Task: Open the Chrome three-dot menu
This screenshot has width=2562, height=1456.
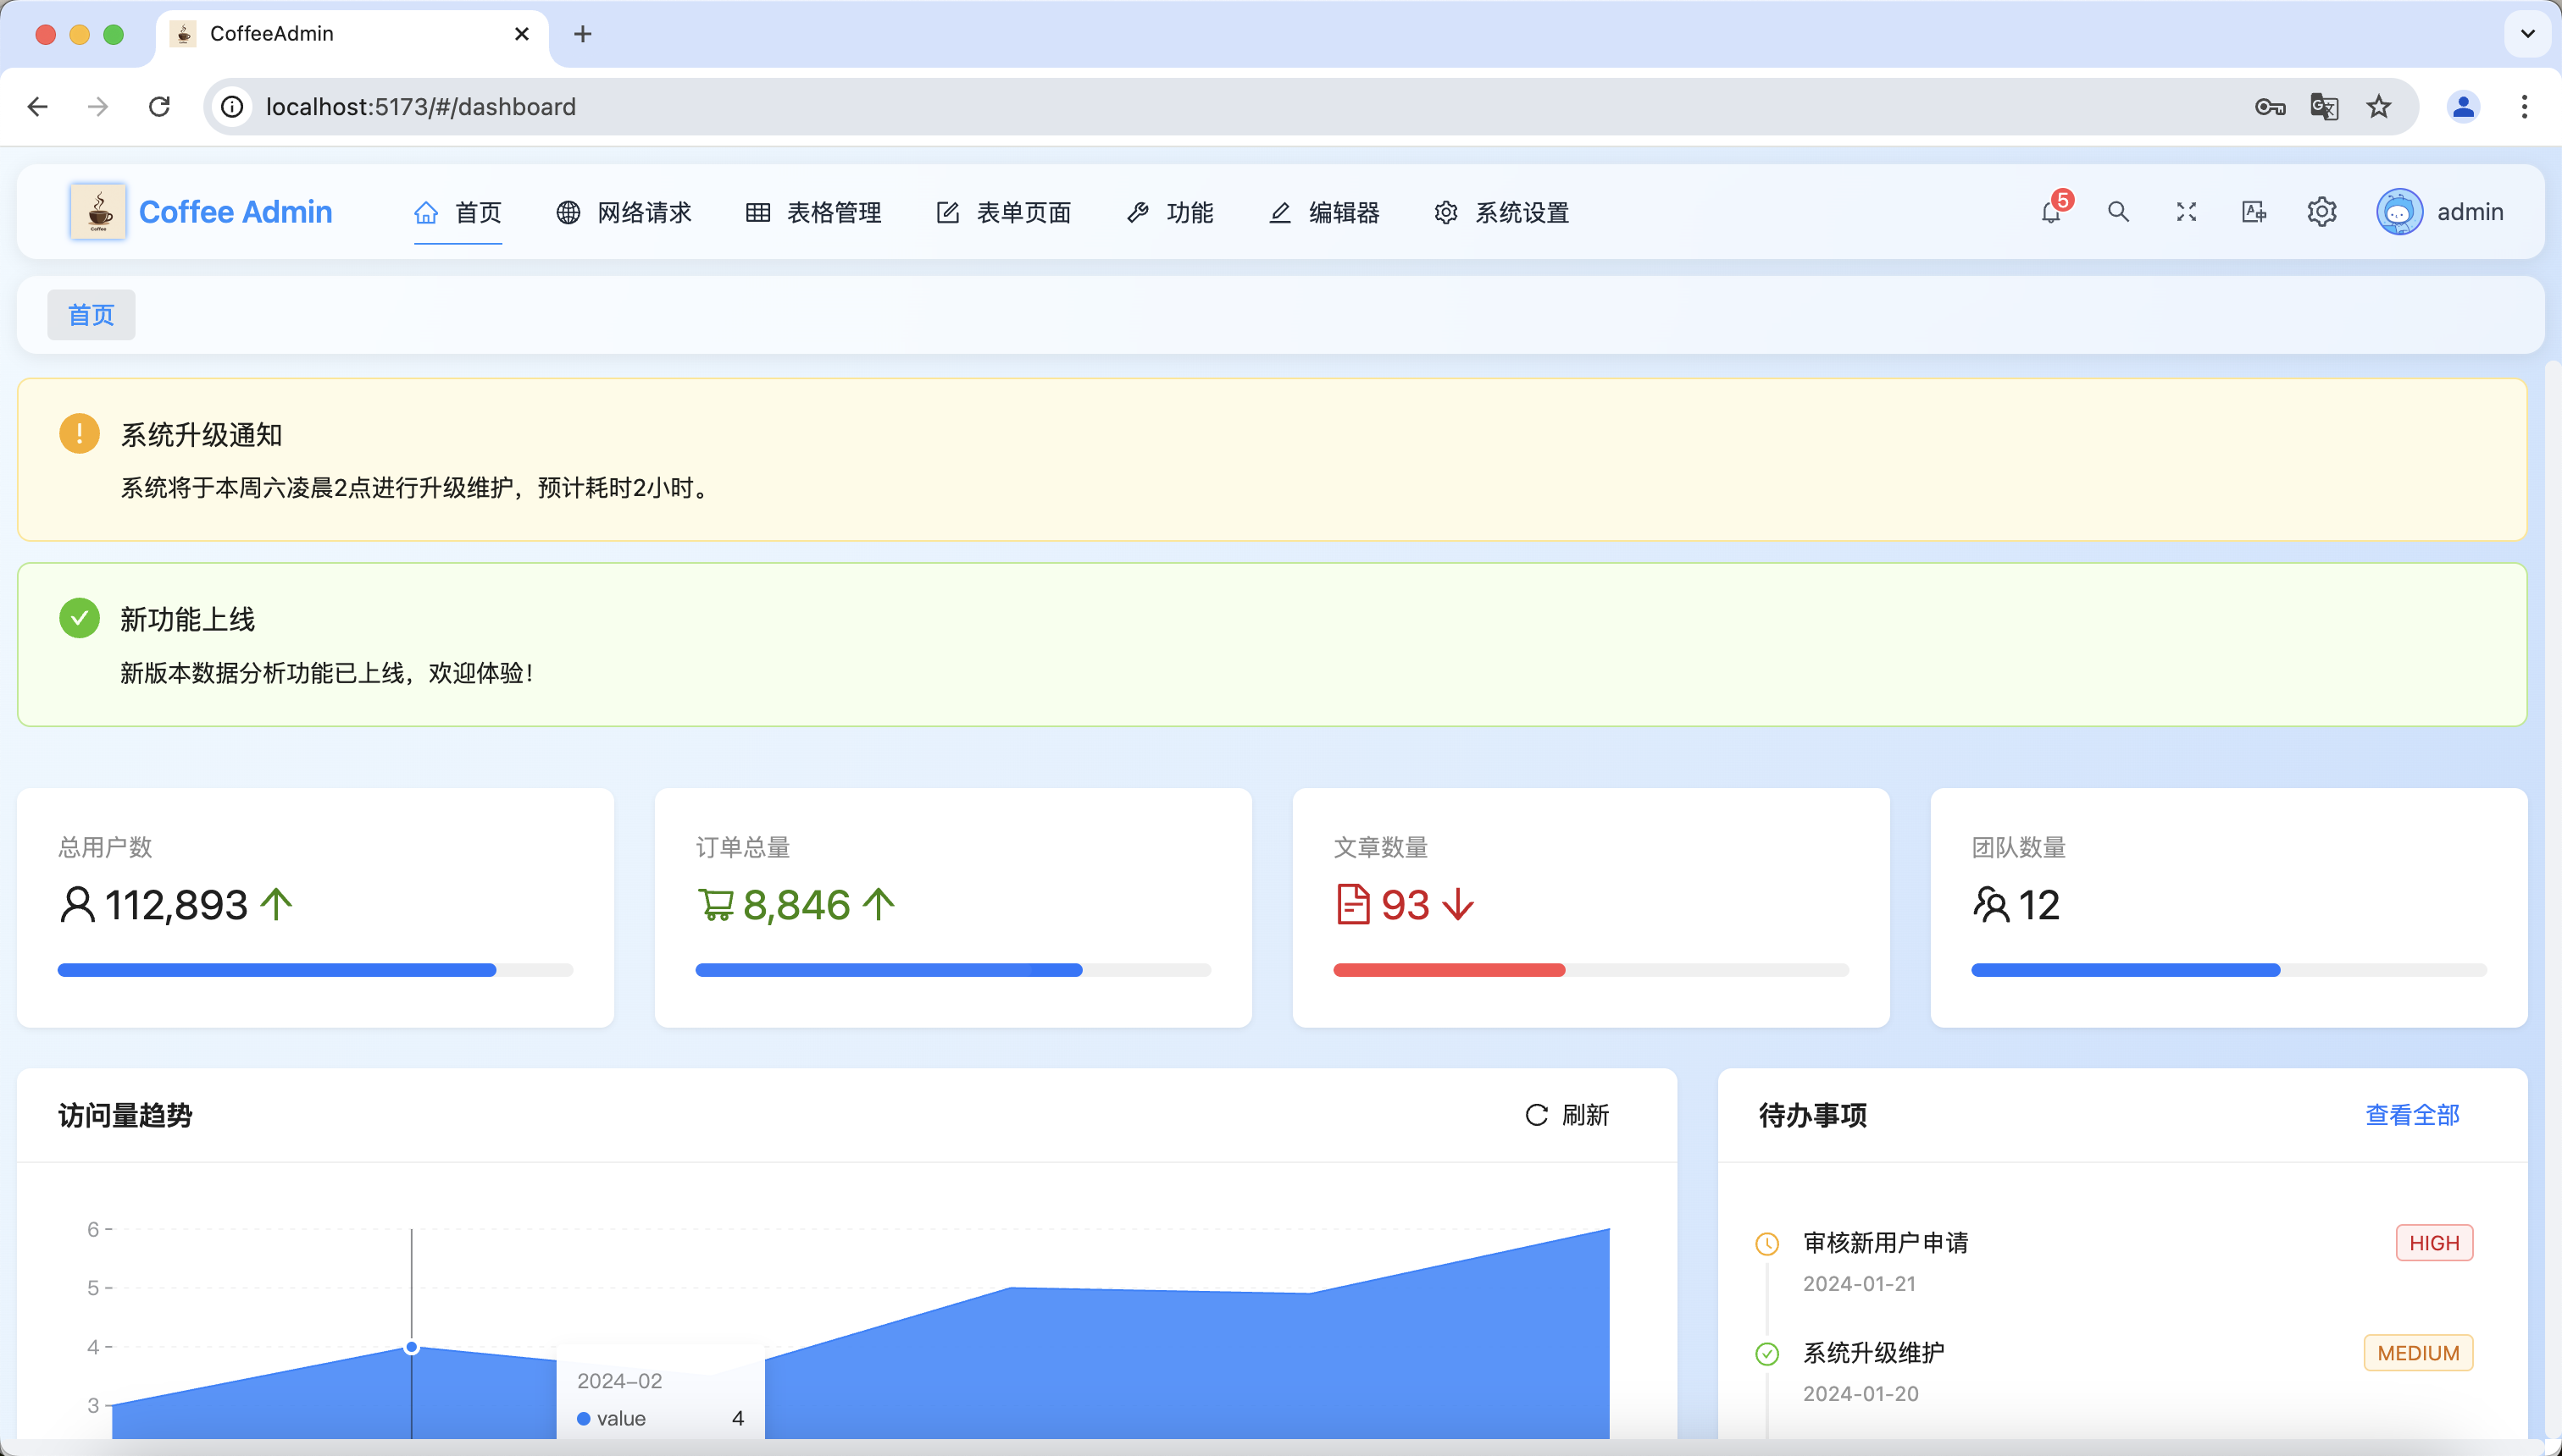Action: [x=2525, y=107]
